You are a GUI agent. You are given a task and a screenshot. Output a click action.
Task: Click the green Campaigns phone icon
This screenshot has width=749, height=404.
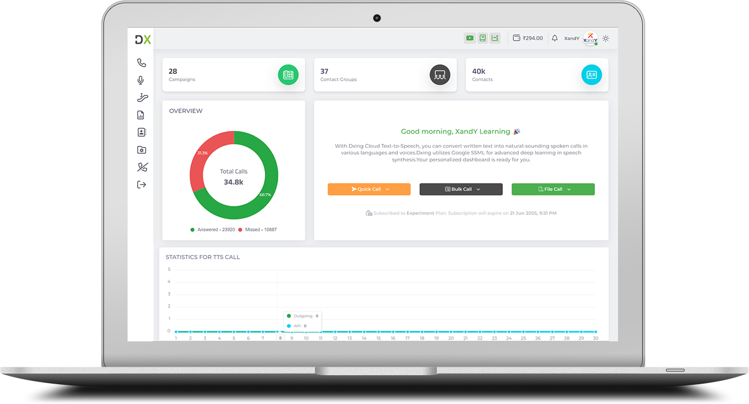[288, 75]
